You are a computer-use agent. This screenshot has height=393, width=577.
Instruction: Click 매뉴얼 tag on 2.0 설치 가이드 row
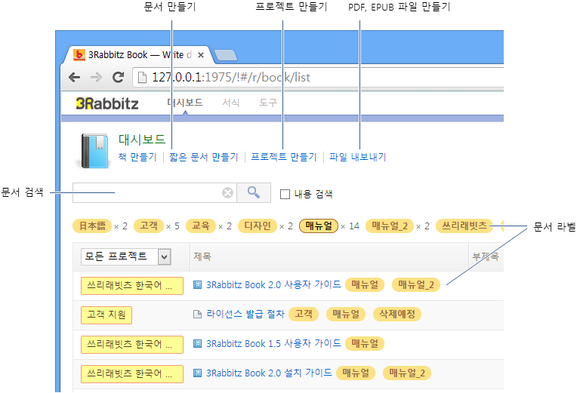click(x=356, y=373)
